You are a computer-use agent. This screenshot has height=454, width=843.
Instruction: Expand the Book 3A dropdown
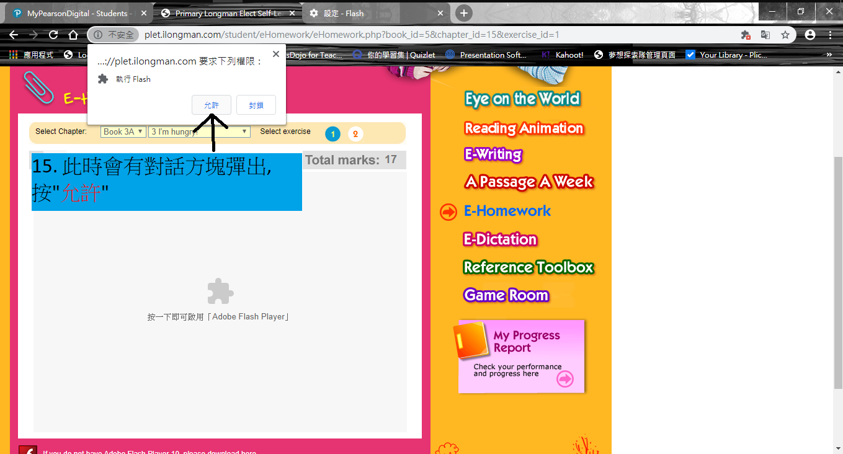coord(123,131)
